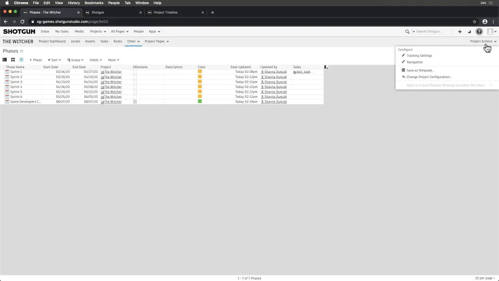Click the Sprint 1 phase icon

(x=7, y=72)
